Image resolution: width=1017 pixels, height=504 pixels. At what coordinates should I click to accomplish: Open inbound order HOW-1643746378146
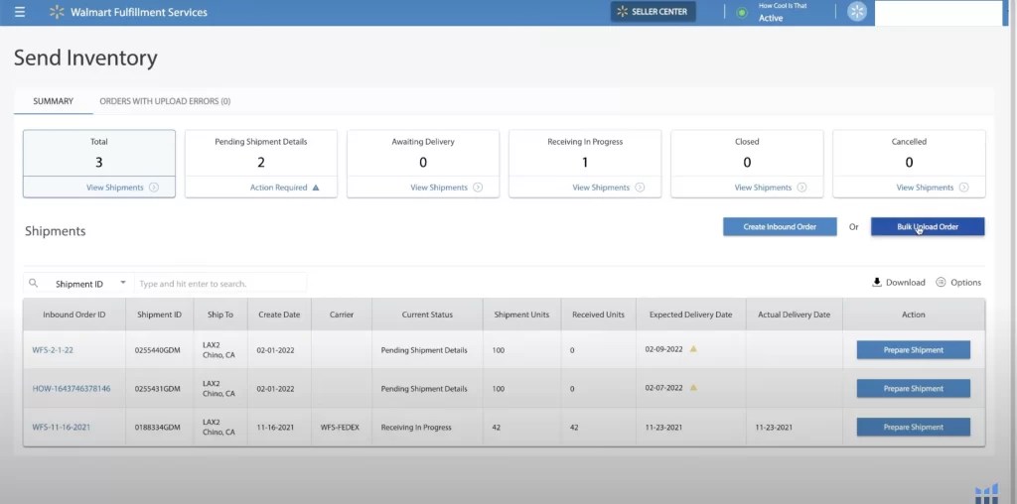point(72,389)
